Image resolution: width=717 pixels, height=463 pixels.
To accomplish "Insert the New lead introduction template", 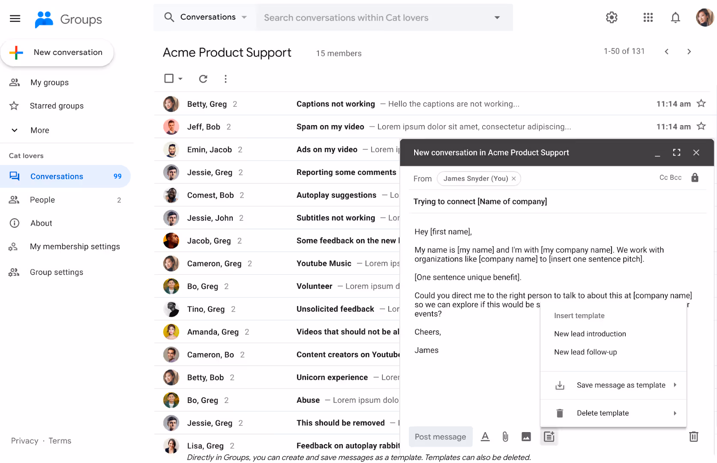I will [x=590, y=334].
